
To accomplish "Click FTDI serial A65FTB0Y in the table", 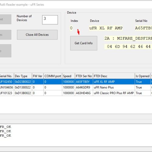I will [84, 82].
